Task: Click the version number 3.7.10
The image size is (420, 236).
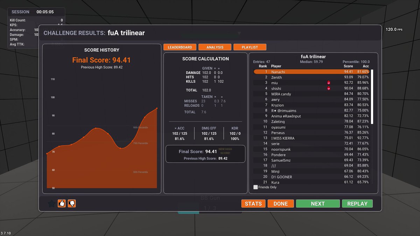Action: 6,233
